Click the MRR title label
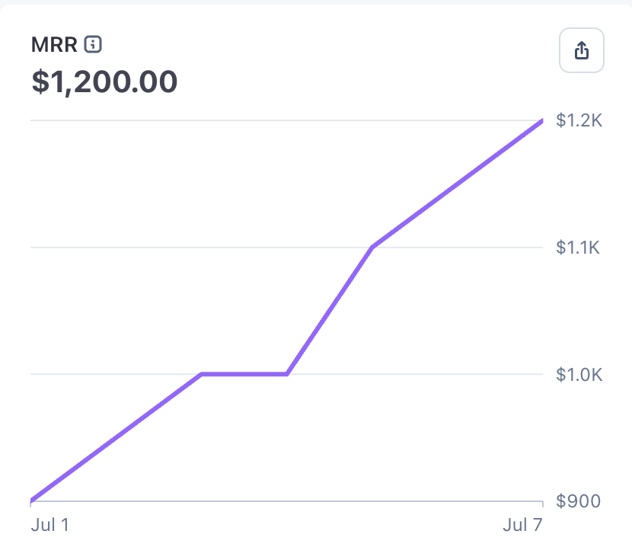Screen dimensions: 632x550 pos(54,45)
